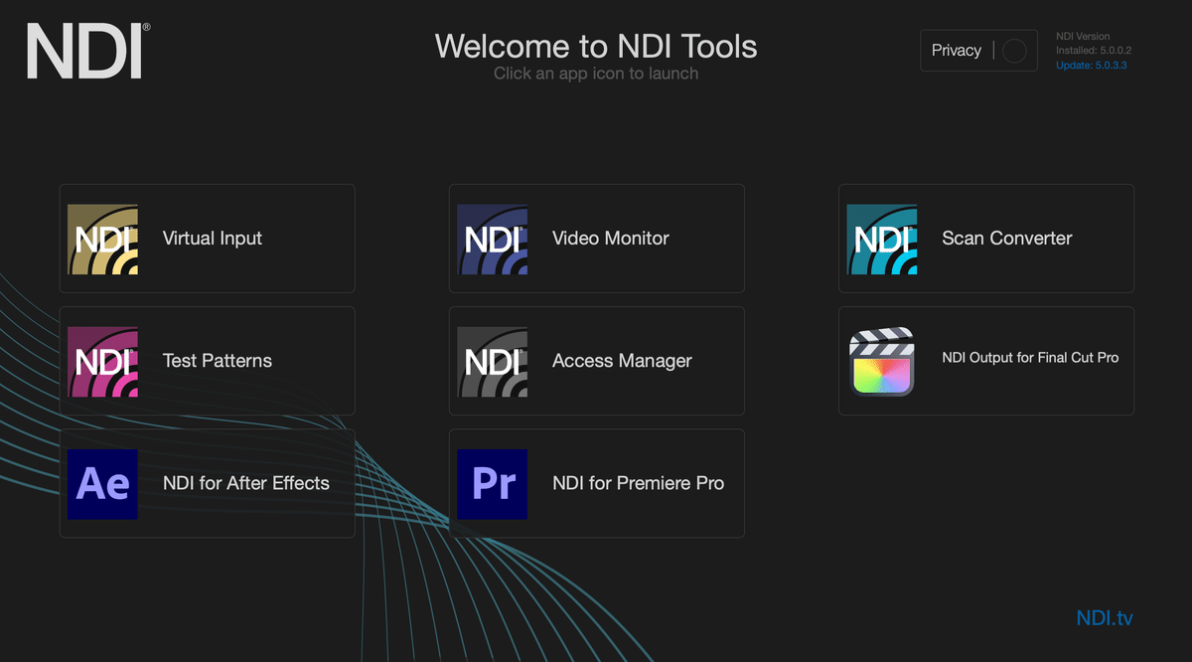1192x662 pixels.
Task: Start Test Patterns from the pink NDI icon
Action: pos(102,362)
